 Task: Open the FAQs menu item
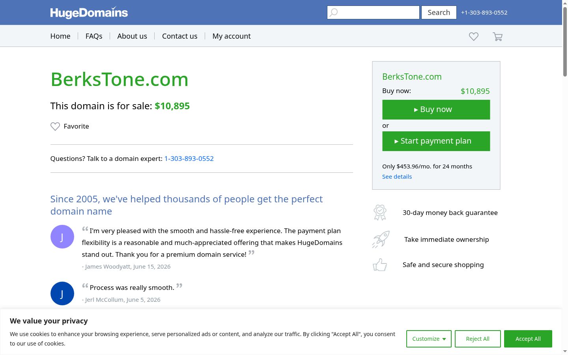point(94,36)
